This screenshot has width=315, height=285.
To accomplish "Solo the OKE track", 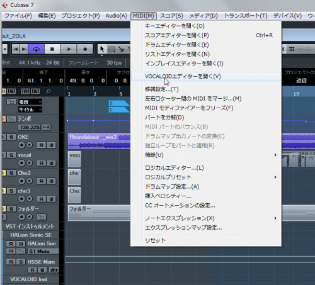I will [x=11, y=137].
